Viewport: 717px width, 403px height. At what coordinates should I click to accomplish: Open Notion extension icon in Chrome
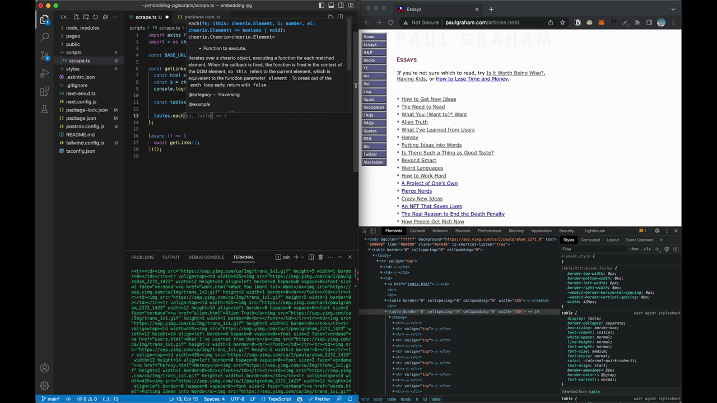click(x=578, y=22)
